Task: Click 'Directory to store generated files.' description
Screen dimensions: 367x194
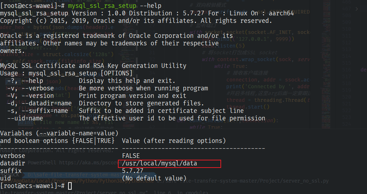Action: pos(141,103)
